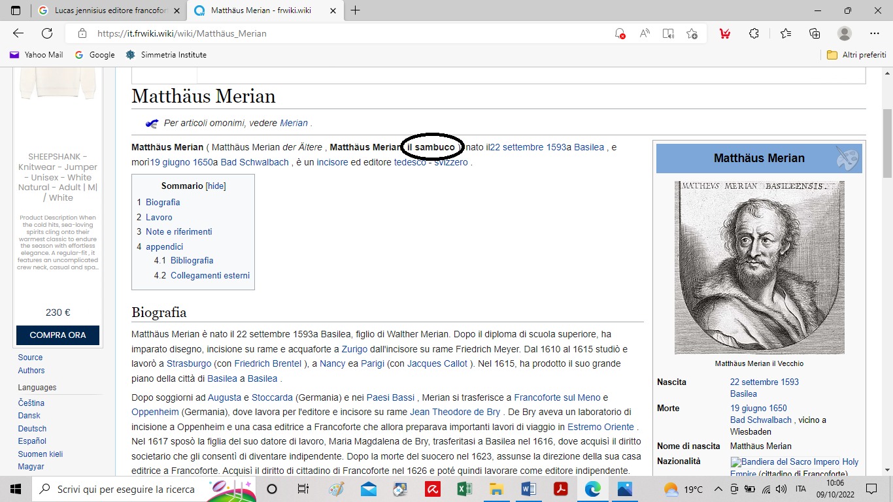Image resolution: width=893 pixels, height=502 pixels.
Task: Activate Read aloud icon in address bar
Action: pyautogui.click(x=645, y=33)
